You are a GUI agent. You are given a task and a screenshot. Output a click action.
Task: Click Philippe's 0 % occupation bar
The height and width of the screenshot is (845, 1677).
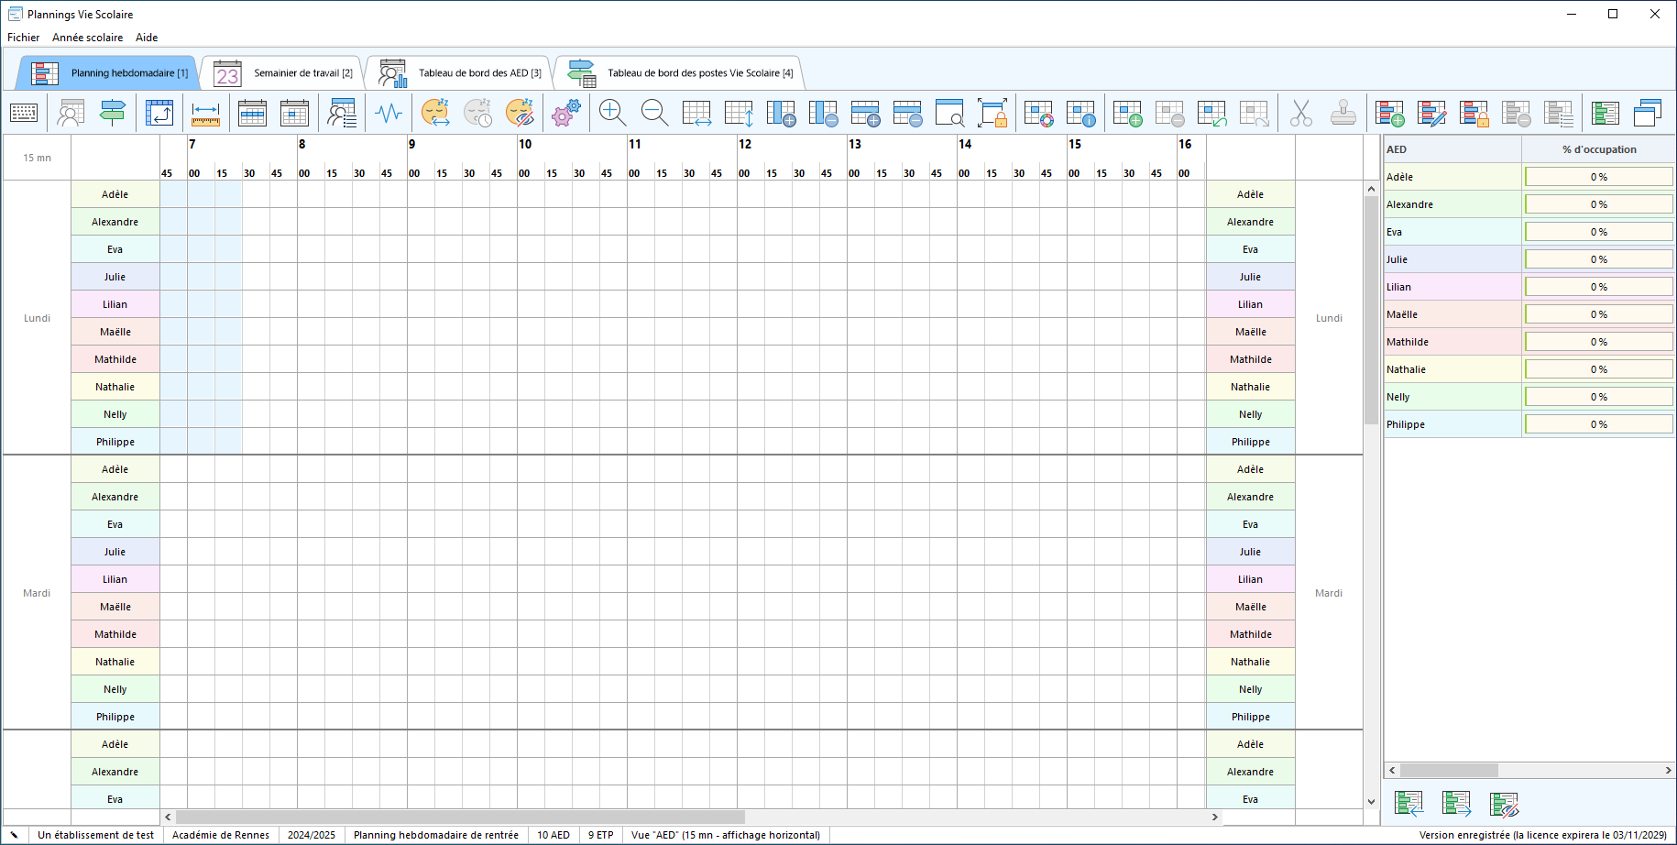pyautogui.click(x=1599, y=424)
